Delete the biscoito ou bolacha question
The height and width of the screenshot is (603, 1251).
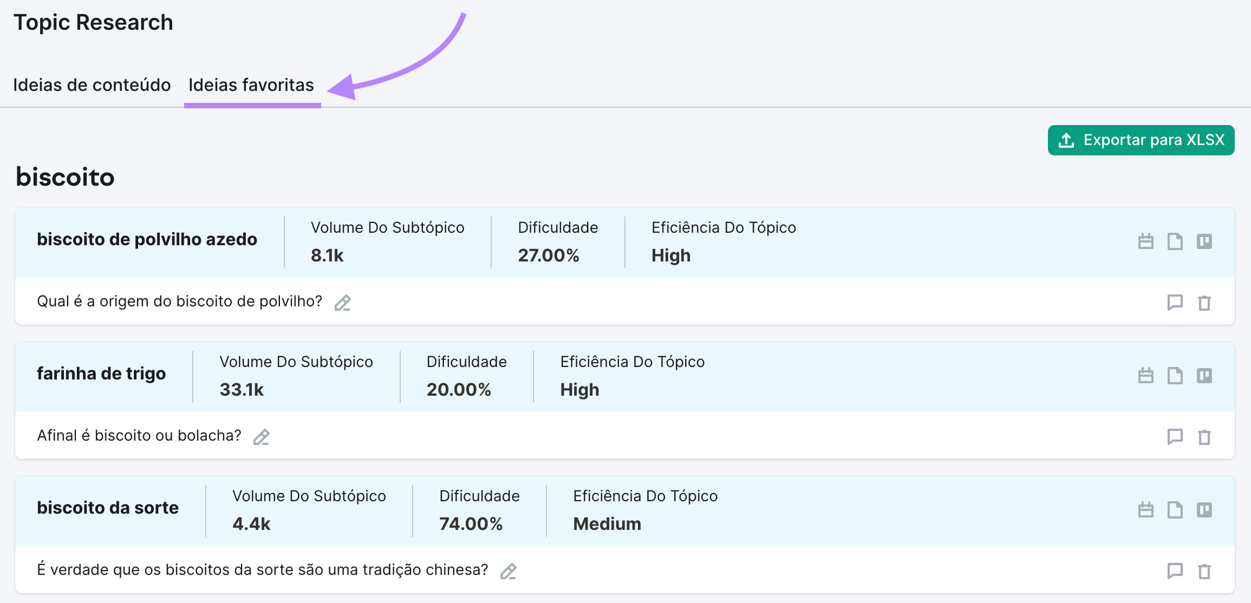pos(1204,437)
